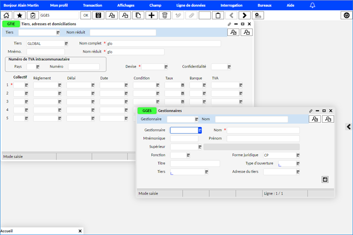Log out using the power icon

coord(346,15)
